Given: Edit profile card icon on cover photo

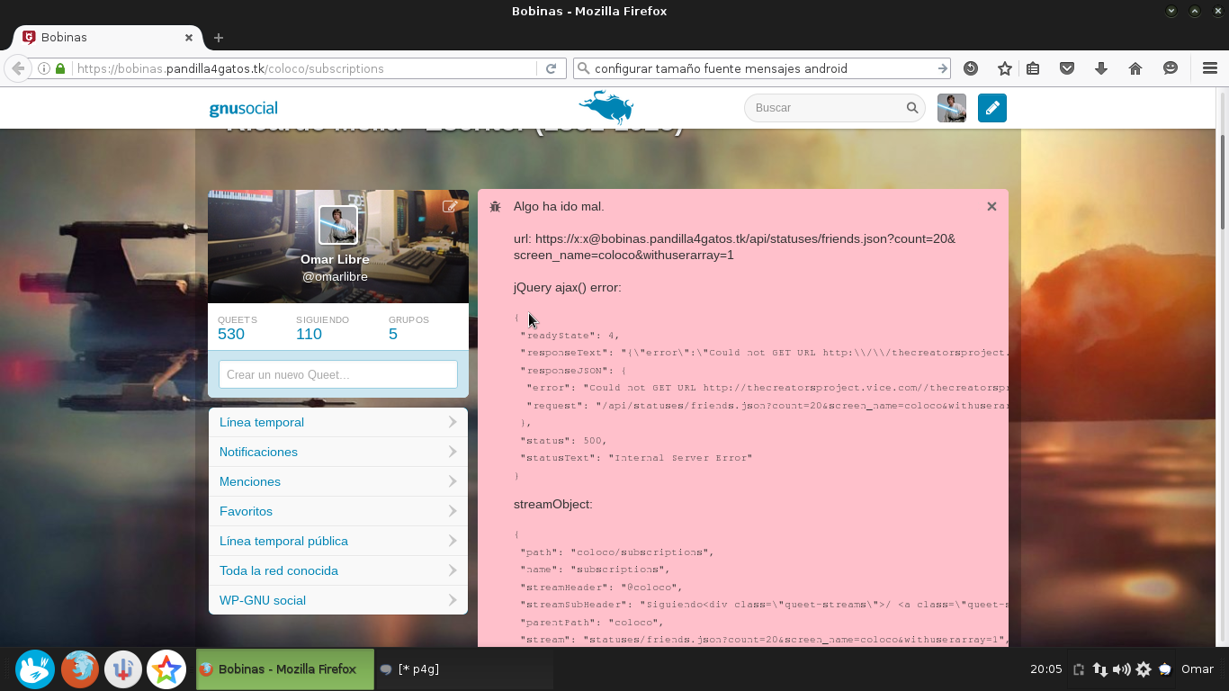Looking at the screenshot, I should click(450, 206).
